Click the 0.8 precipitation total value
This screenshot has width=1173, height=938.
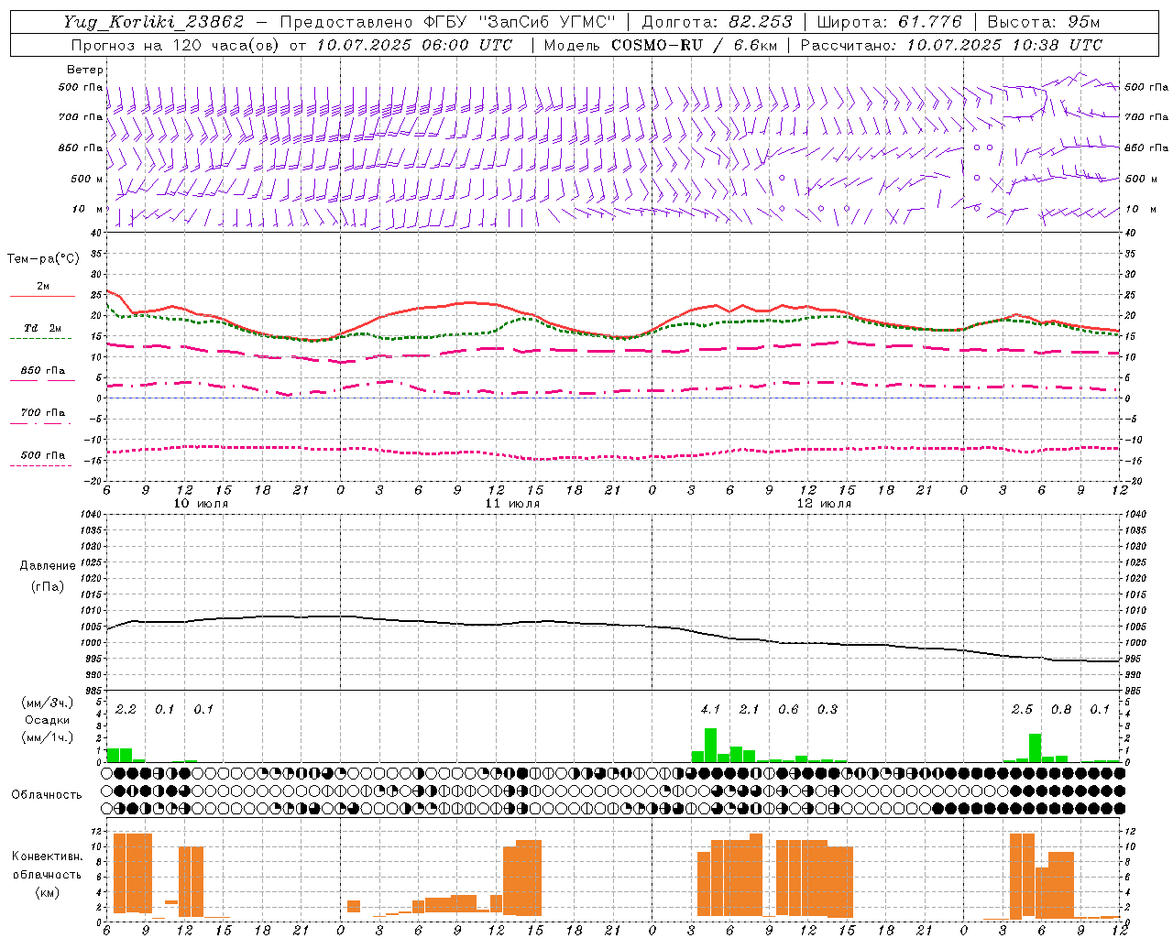1060,709
